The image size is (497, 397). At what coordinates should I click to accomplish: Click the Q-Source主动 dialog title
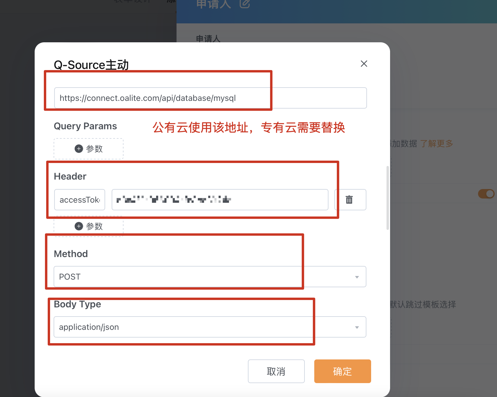91,65
